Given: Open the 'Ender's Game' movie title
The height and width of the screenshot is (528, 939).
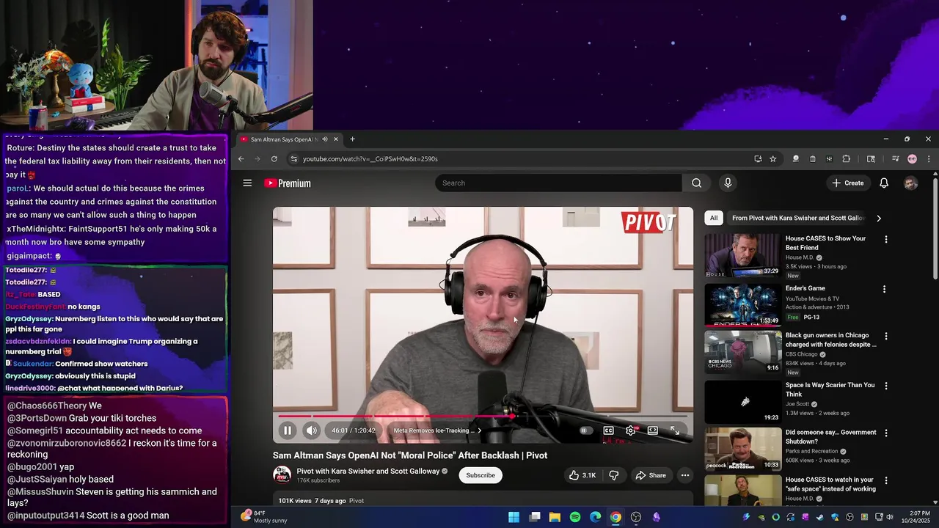Looking at the screenshot, I should click(x=805, y=288).
